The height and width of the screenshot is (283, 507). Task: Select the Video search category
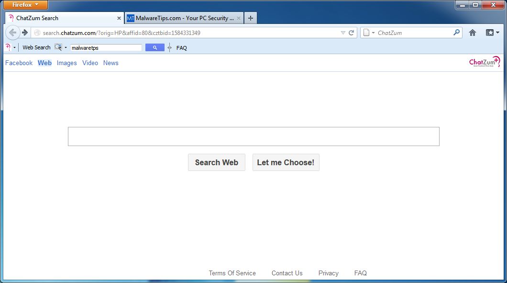click(x=90, y=63)
